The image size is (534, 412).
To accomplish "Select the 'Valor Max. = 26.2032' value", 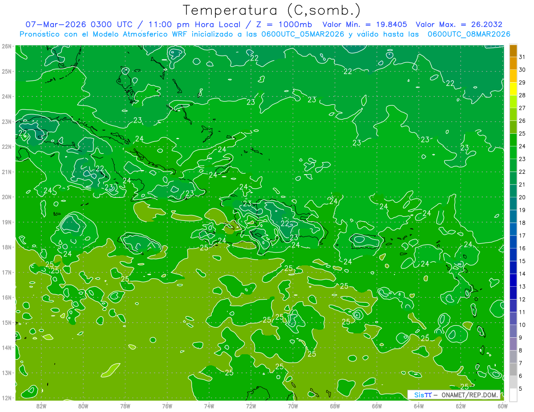I will [459, 24].
